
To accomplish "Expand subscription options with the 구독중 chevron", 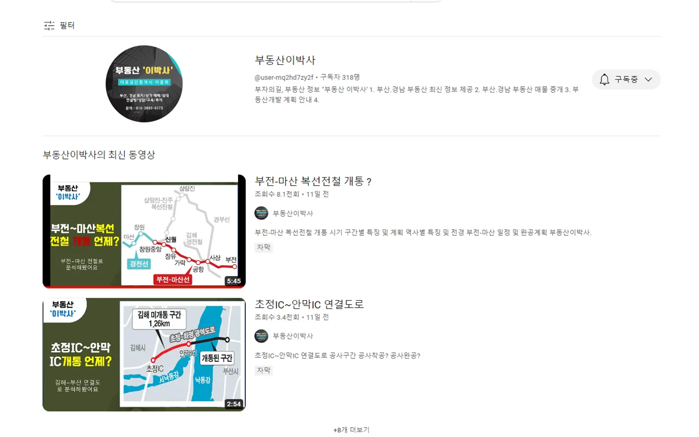I will (649, 79).
